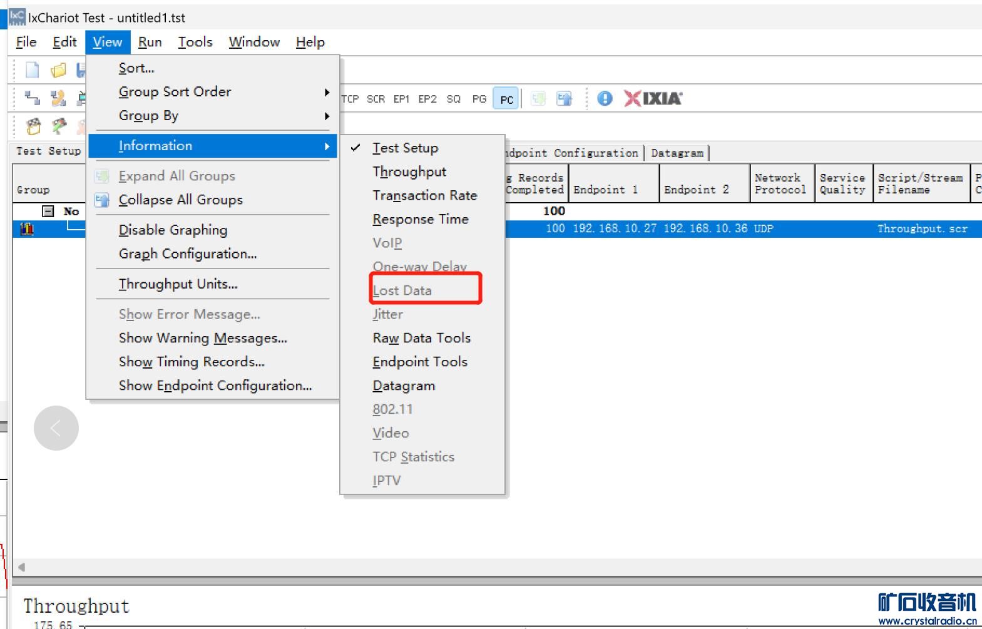
Task: Click the run test icon in third toolbar
Action: [x=33, y=126]
